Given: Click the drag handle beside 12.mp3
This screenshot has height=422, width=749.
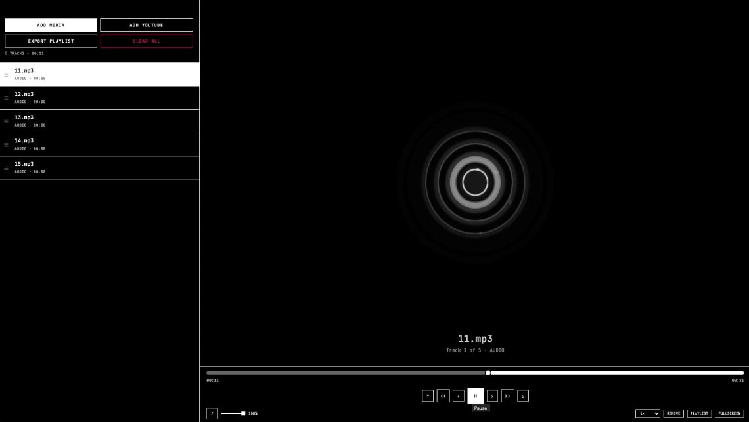Looking at the screenshot, I should 7,98.
